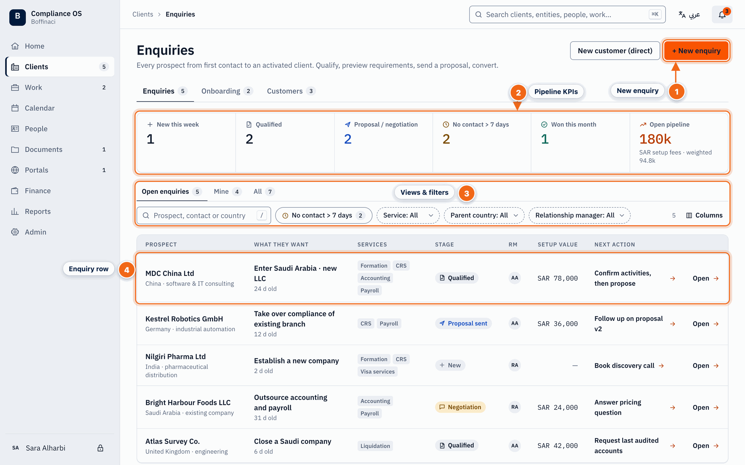Open the Columns chooser
The height and width of the screenshot is (465, 745).
coord(704,215)
